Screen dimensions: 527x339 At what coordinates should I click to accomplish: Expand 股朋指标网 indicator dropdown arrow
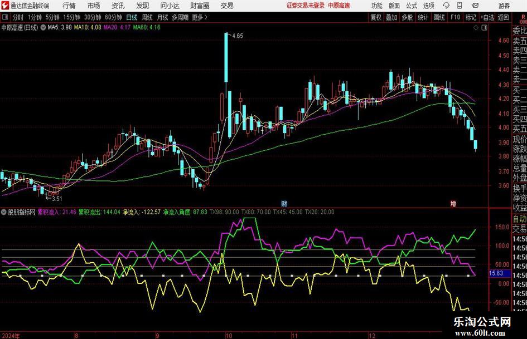coord(4,212)
